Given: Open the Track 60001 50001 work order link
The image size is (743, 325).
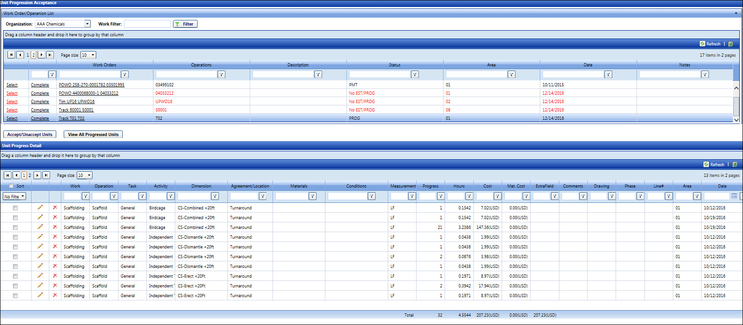Looking at the screenshot, I should pyautogui.click(x=76, y=110).
